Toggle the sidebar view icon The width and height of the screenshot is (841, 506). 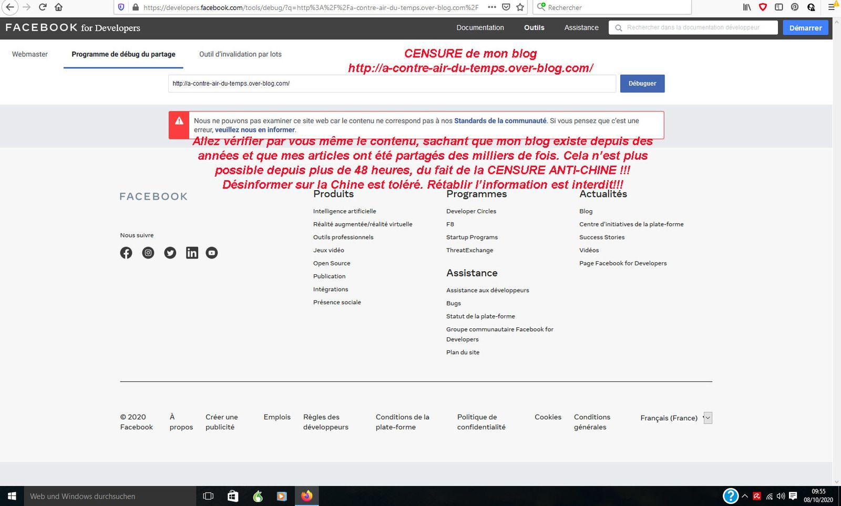[779, 7]
